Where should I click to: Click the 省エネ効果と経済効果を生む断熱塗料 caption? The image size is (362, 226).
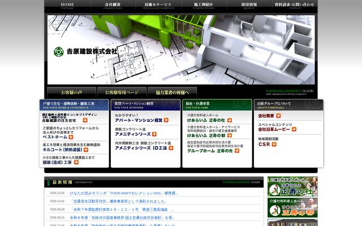72,145
